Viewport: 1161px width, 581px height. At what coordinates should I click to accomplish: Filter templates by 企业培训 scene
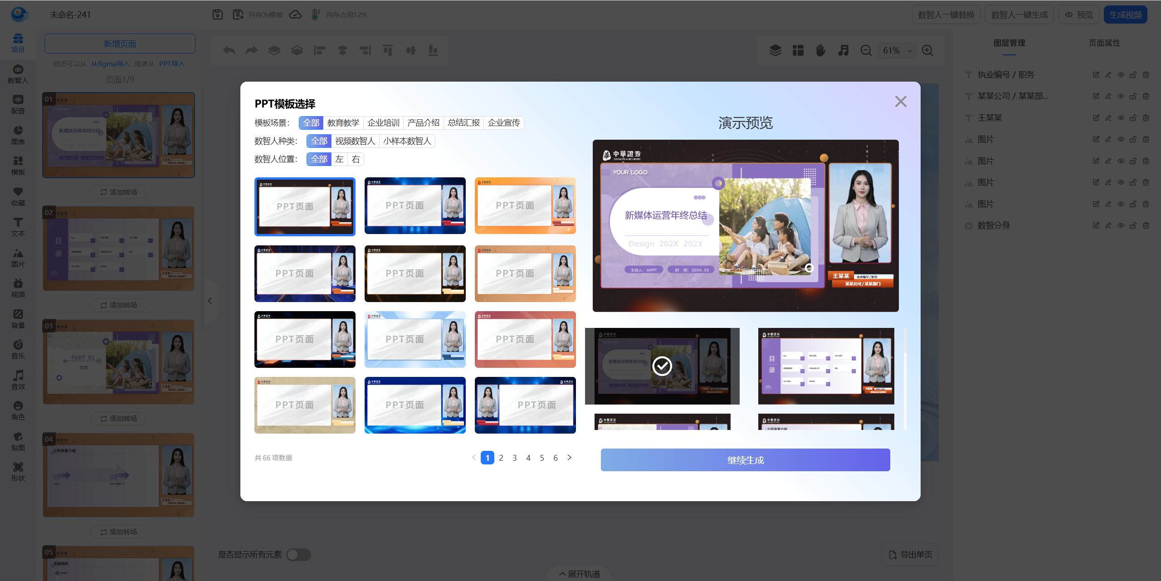[x=383, y=123]
